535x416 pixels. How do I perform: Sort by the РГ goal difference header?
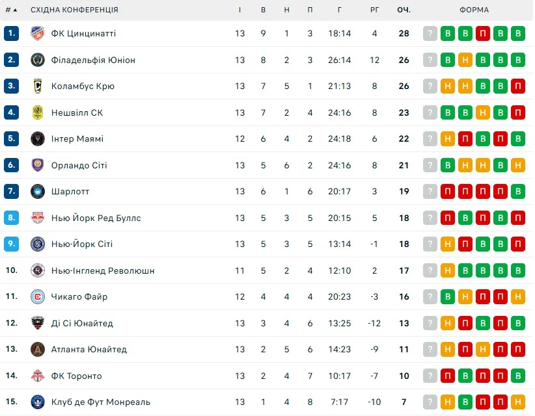[374, 10]
